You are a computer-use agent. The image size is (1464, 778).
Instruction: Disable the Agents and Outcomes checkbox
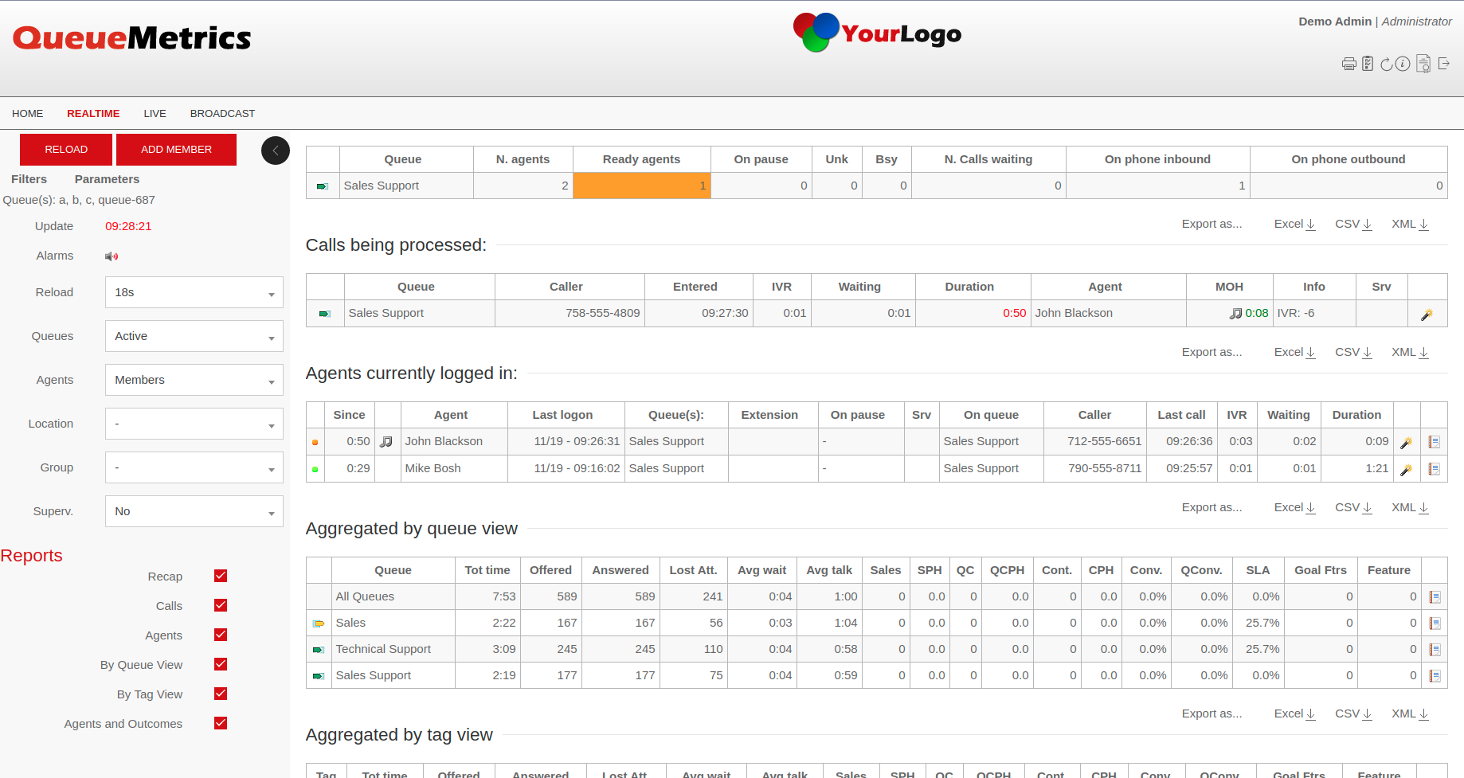(221, 723)
